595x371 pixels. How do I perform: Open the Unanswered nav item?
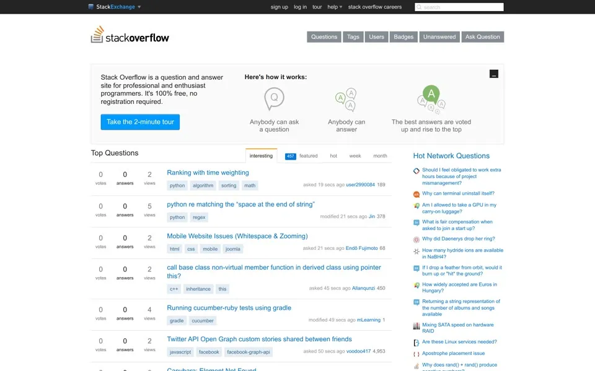click(x=439, y=36)
